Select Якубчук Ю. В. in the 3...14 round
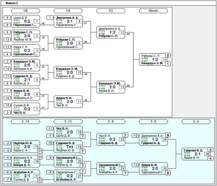The width and height of the screenshot is (217, 186). 23,143
